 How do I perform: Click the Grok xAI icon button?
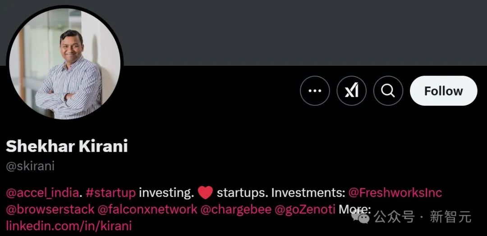tap(351, 91)
